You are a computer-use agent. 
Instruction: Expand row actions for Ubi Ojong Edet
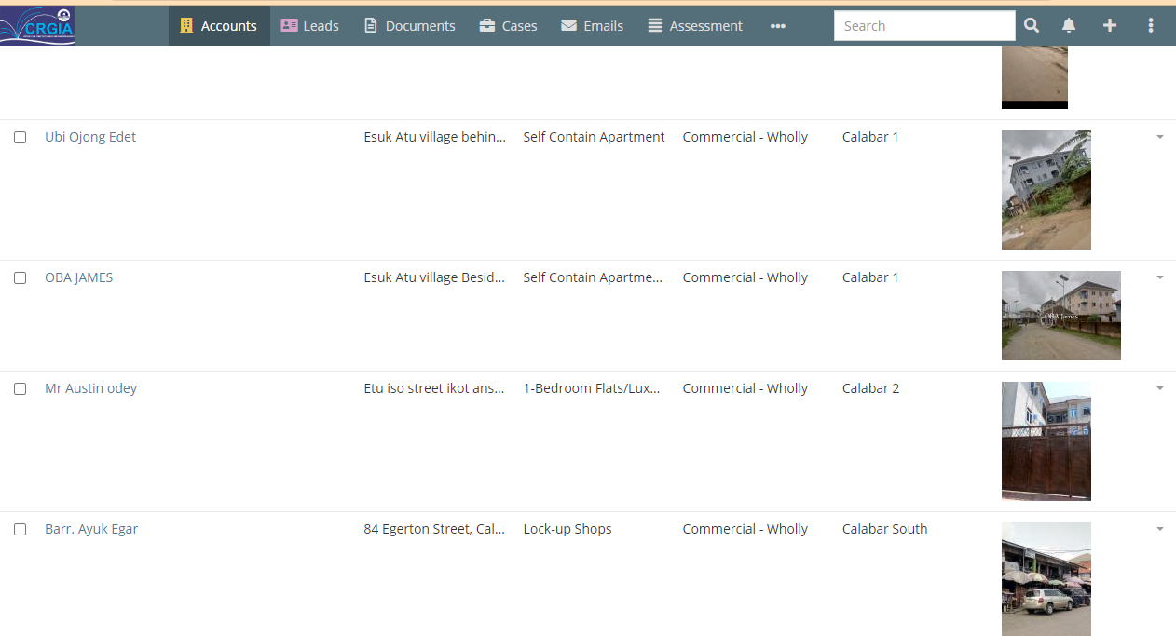click(1159, 137)
